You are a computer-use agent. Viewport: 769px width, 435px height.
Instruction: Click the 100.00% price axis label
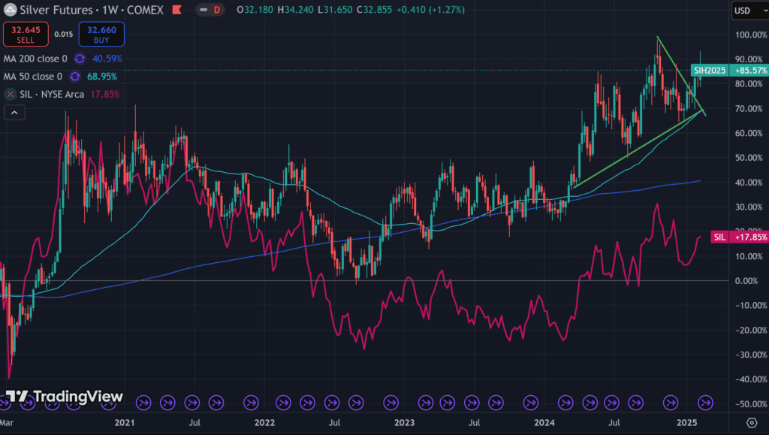click(751, 35)
